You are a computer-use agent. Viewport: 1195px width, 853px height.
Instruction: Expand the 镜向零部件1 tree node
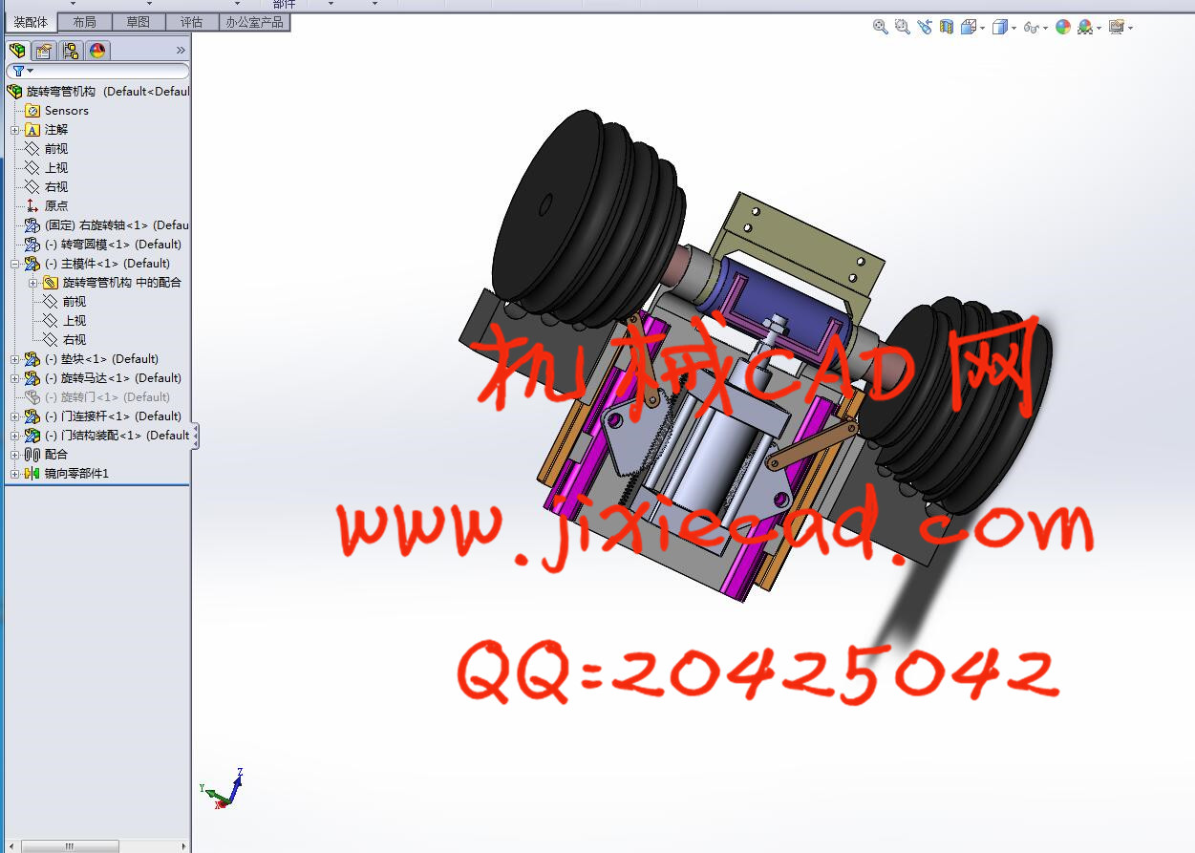tap(14, 474)
